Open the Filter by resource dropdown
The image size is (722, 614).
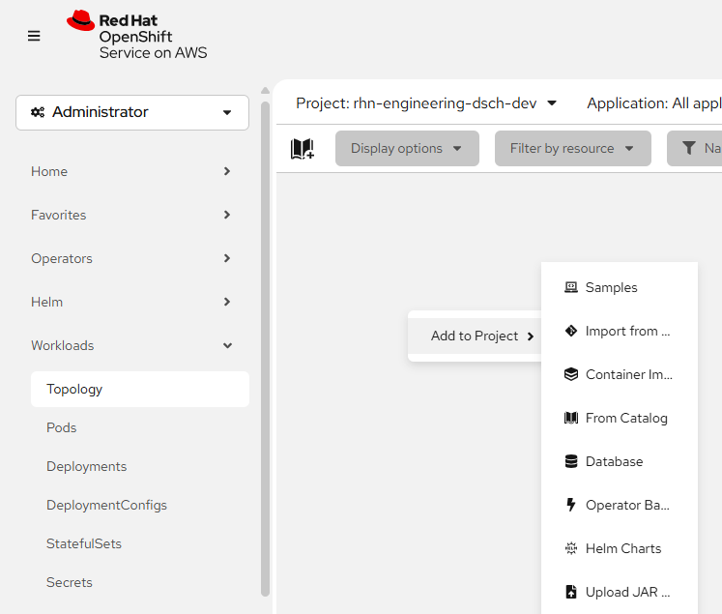pos(572,149)
